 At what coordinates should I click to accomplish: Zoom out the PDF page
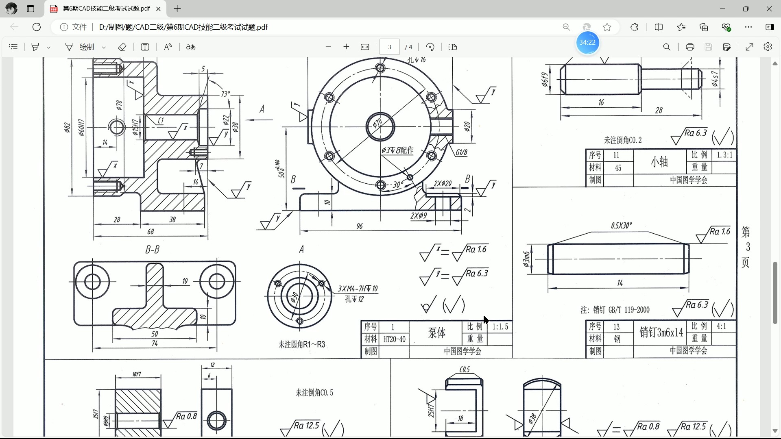tap(328, 47)
